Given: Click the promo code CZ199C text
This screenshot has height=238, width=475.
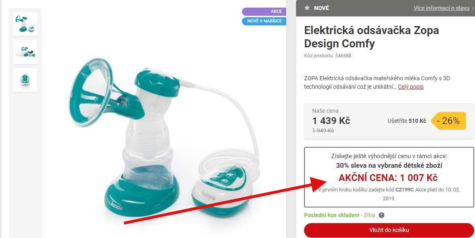Looking at the screenshot, I should [x=404, y=190].
